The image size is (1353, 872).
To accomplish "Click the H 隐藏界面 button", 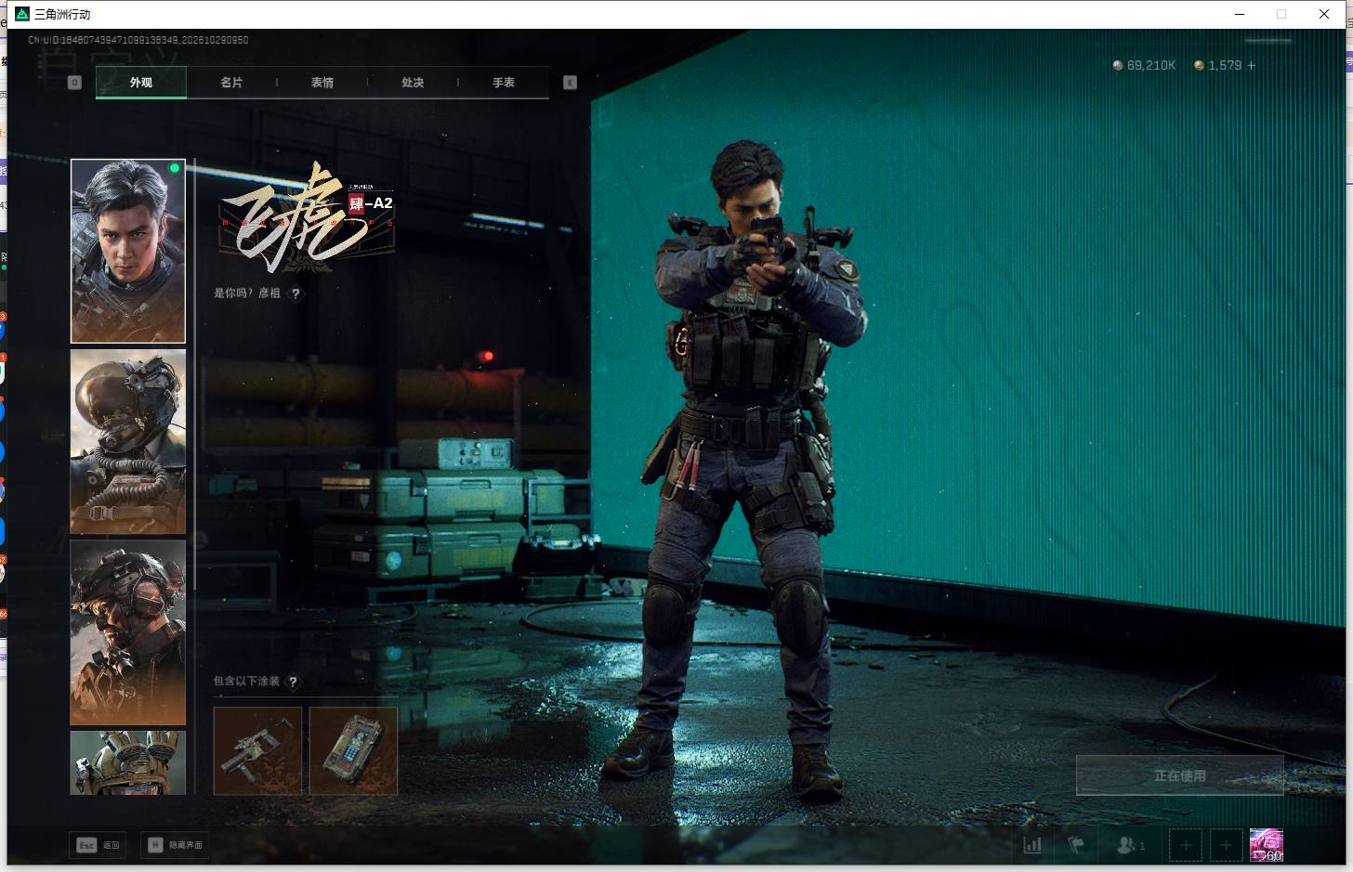I will click(x=175, y=845).
